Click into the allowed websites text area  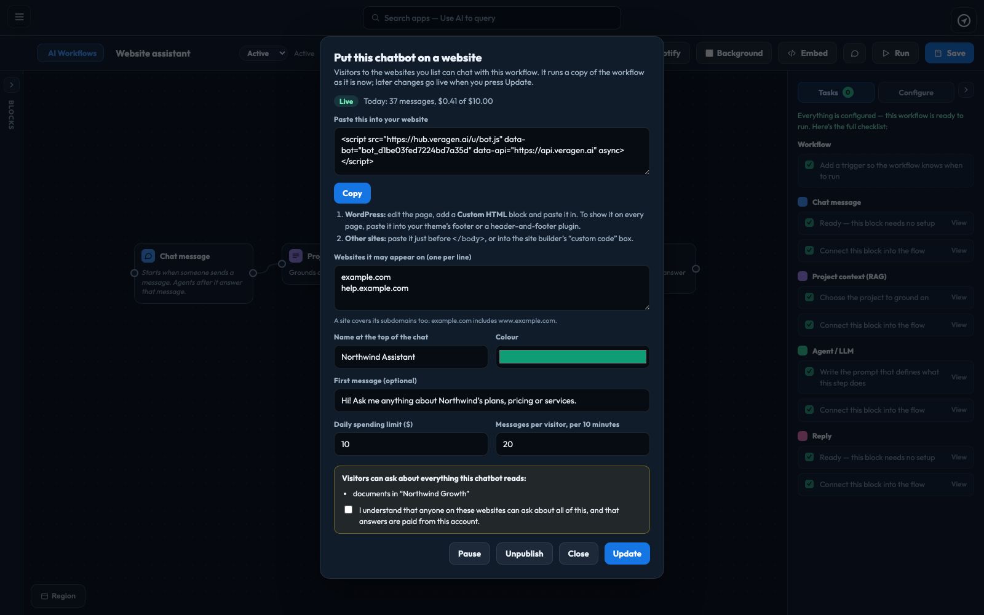tap(492, 288)
